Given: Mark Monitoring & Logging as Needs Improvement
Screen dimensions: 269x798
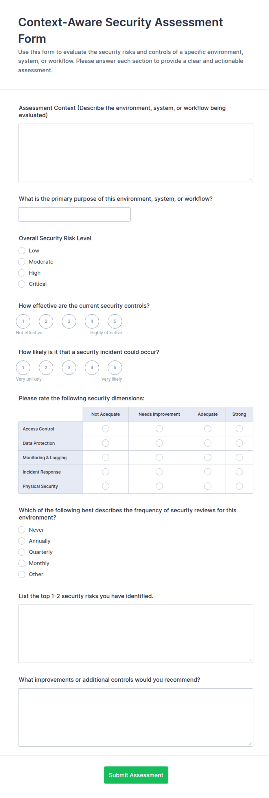Looking at the screenshot, I should [x=159, y=458].
